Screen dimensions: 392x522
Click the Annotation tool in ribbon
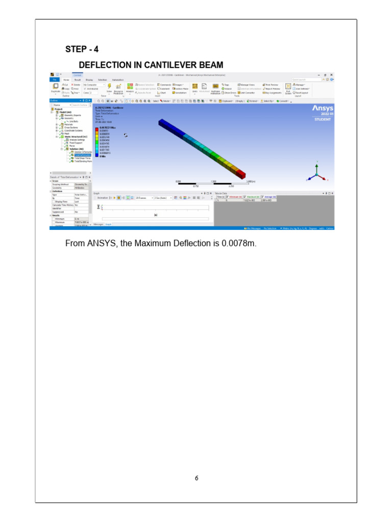click(180, 93)
